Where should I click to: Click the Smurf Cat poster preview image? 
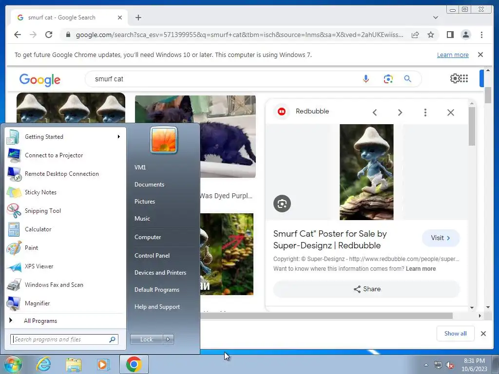(x=366, y=172)
